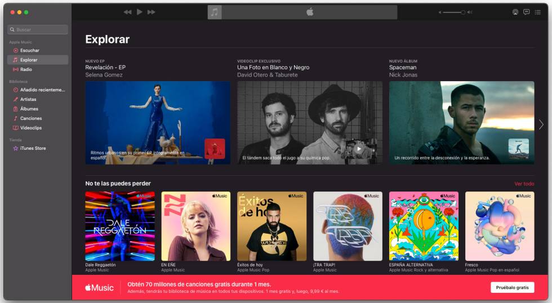Click the Radio broadcast waves icon
This screenshot has height=303, width=552.
(x=16, y=69)
